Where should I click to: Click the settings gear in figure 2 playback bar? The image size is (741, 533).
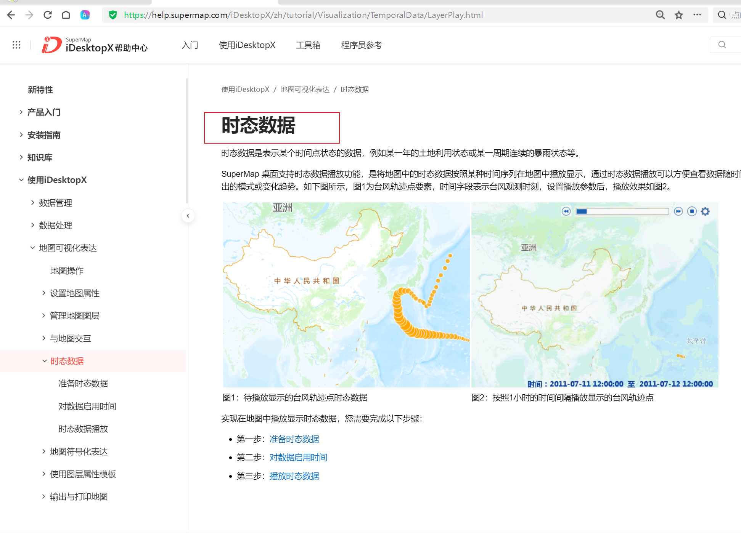pos(705,211)
